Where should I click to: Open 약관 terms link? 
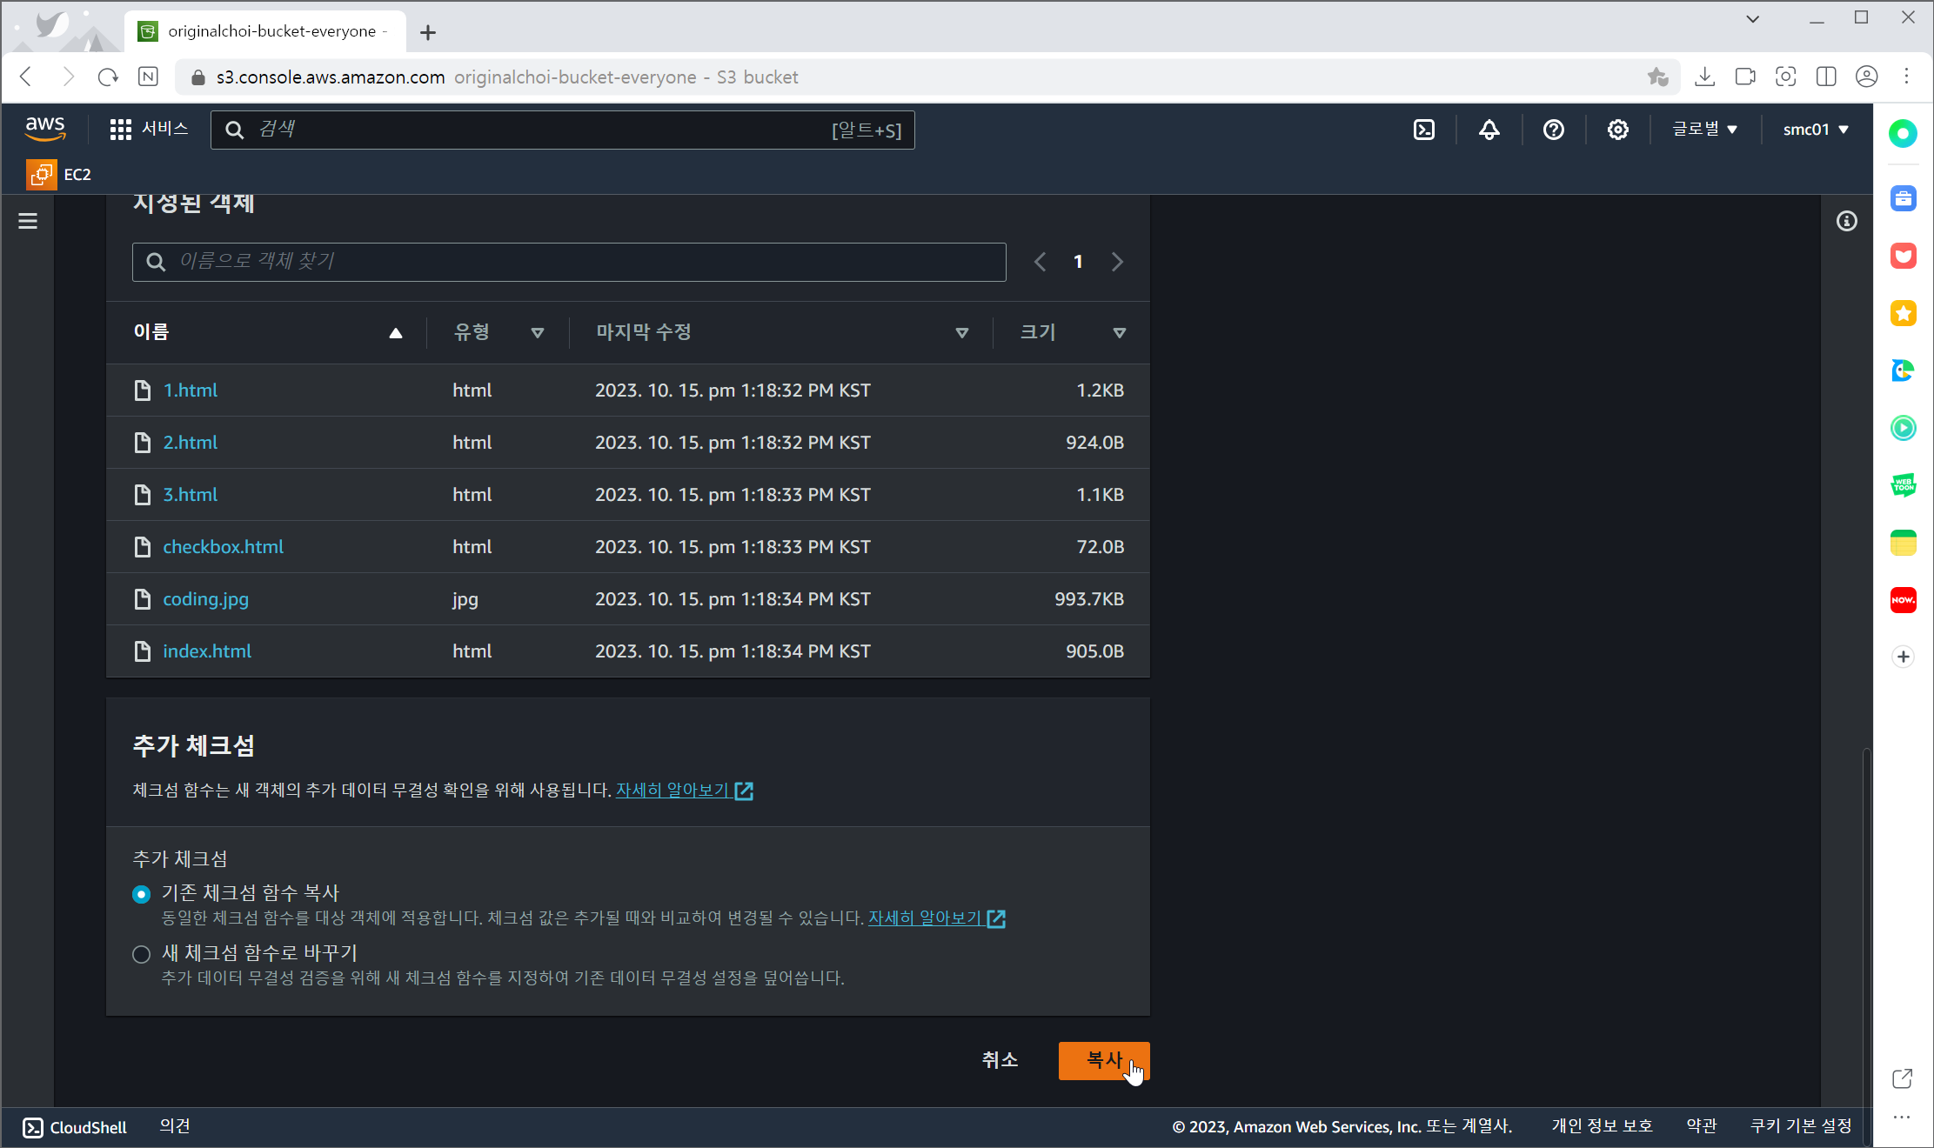coord(1702,1126)
